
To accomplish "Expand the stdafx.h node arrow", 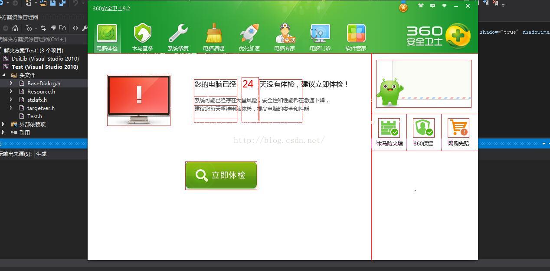I will click(11, 100).
